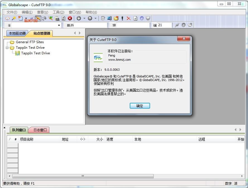Viewport: 248px width, 188px height.
Task: Open the host address dropdown arrow
Action: pyautogui.click(x=59, y=25)
